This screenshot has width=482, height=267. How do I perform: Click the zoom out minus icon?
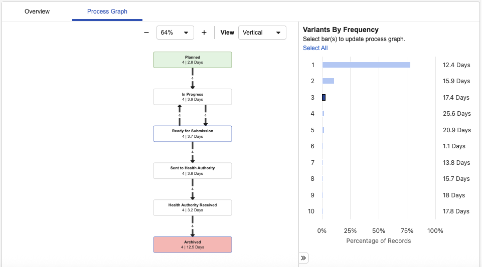[146, 33]
